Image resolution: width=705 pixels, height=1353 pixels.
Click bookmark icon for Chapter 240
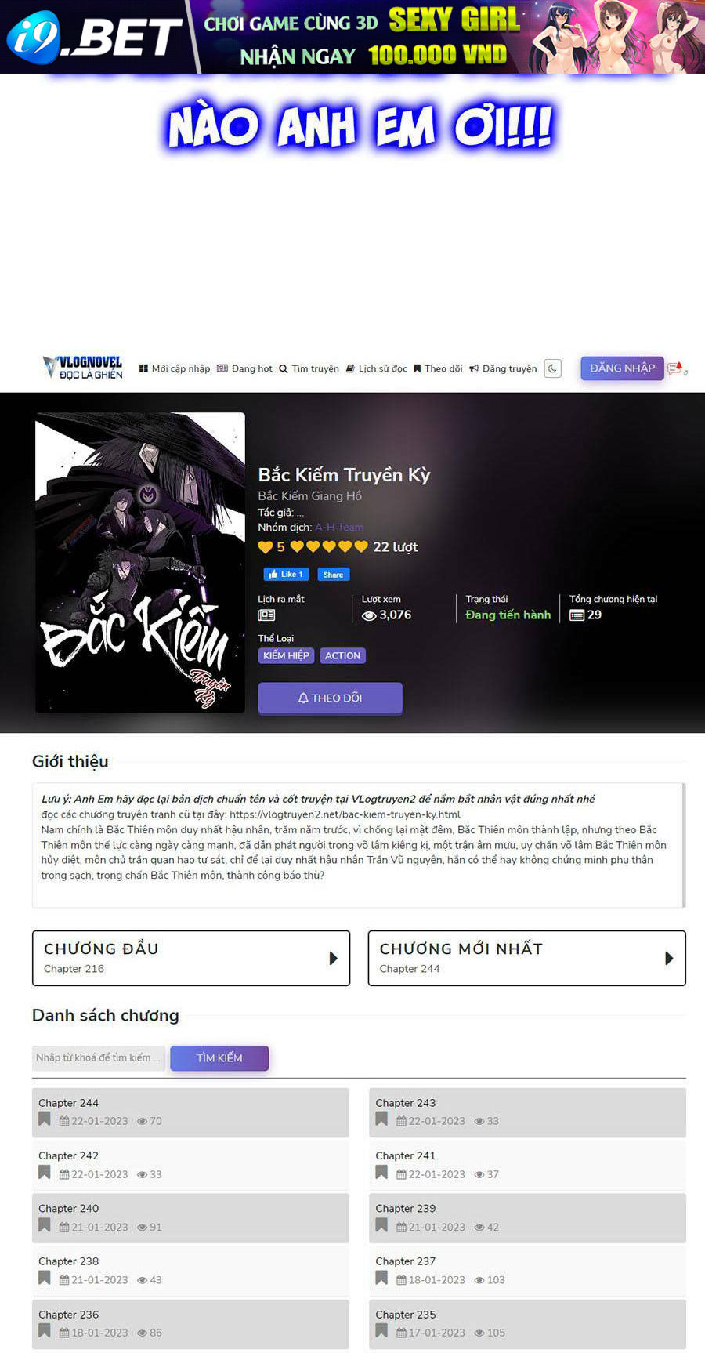click(45, 1225)
